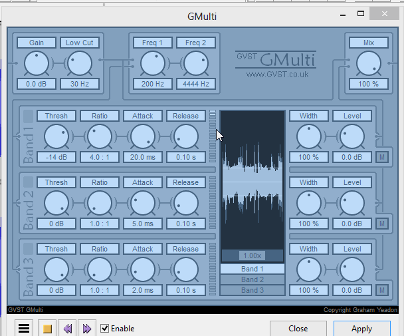Click the Band 3 Ratio knob

click(100, 269)
